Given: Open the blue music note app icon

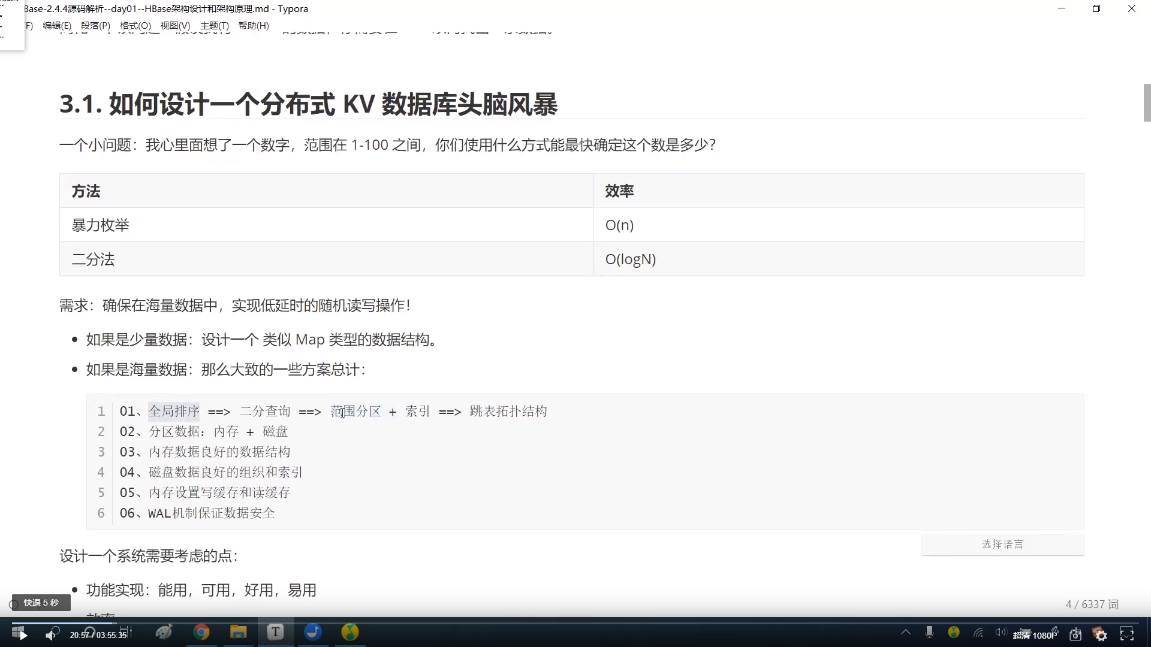Looking at the screenshot, I should 312,632.
